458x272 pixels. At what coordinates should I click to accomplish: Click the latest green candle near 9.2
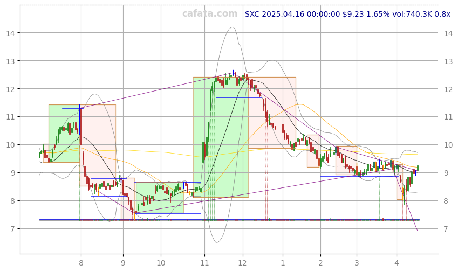[x=418, y=168]
